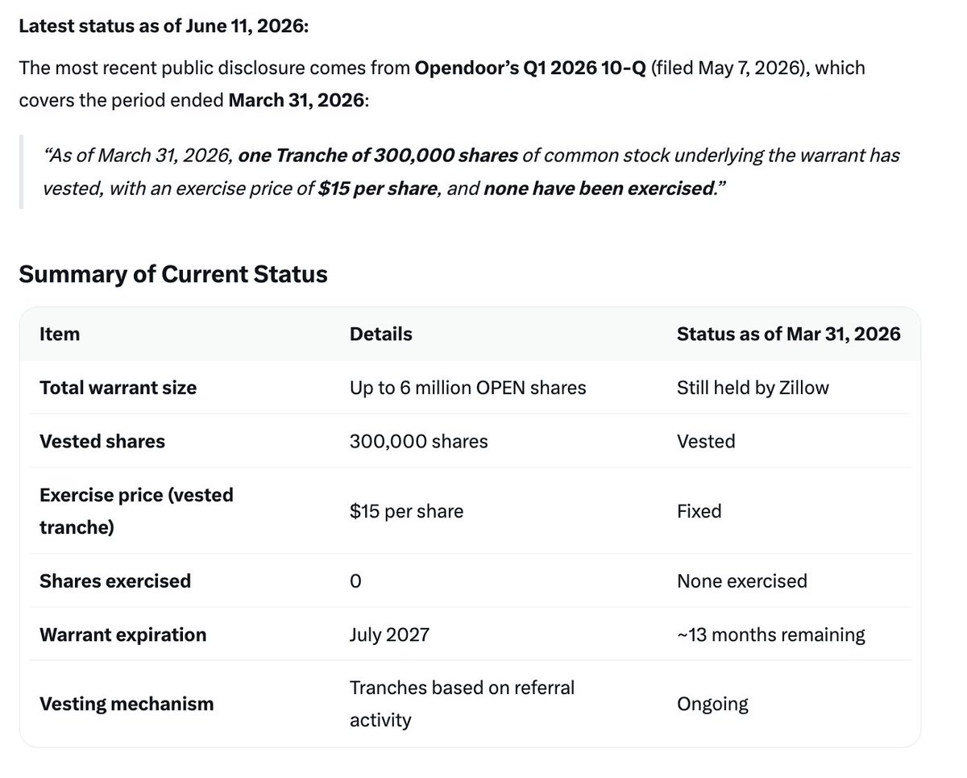This screenshot has width=967, height=778.
Task: Click the 'Item' column header
Action: point(60,334)
